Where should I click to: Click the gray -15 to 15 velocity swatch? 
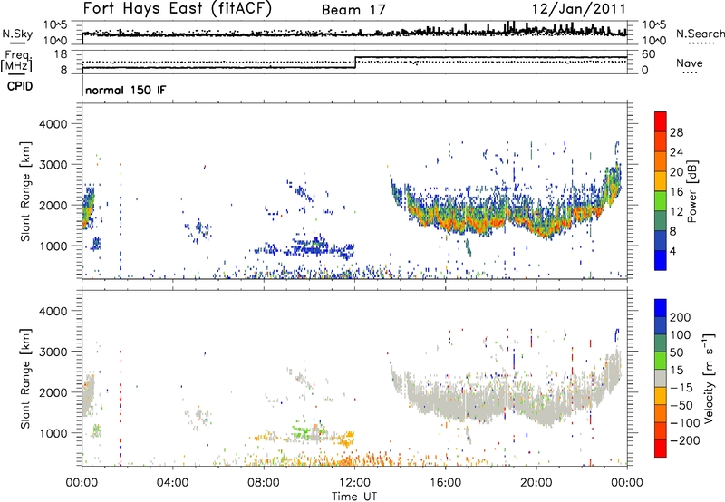(x=661, y=378)
